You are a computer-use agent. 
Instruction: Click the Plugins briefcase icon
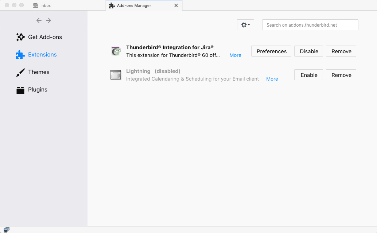20,90
